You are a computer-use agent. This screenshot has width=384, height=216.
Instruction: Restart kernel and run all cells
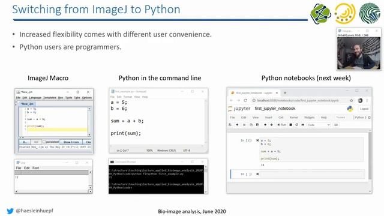pos(303,125)
